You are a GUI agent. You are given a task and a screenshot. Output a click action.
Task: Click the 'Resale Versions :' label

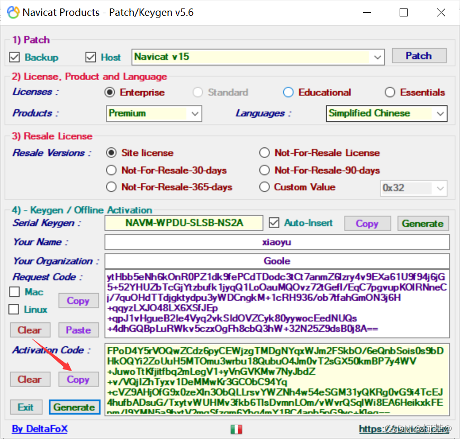(52, 153)
